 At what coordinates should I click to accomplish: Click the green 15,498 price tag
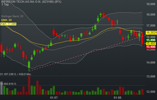tap(151, 40)
